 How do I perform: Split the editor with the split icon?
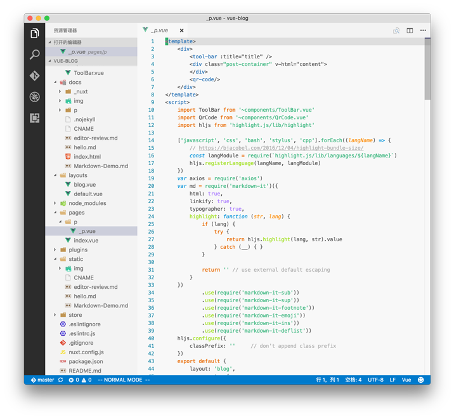pos(410,30)
